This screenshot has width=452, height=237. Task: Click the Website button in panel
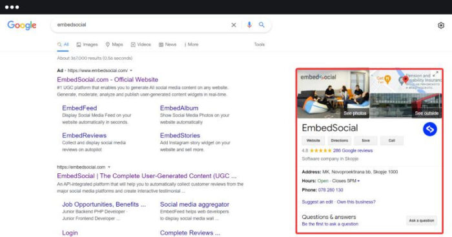point(313,140)
